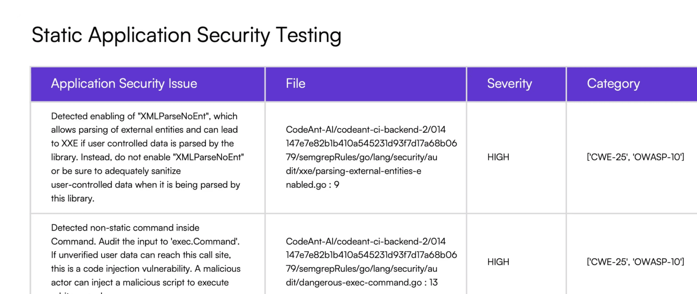Click the "nabled.go : 9" line reference
697x294 pixels.
pos(312,185)
